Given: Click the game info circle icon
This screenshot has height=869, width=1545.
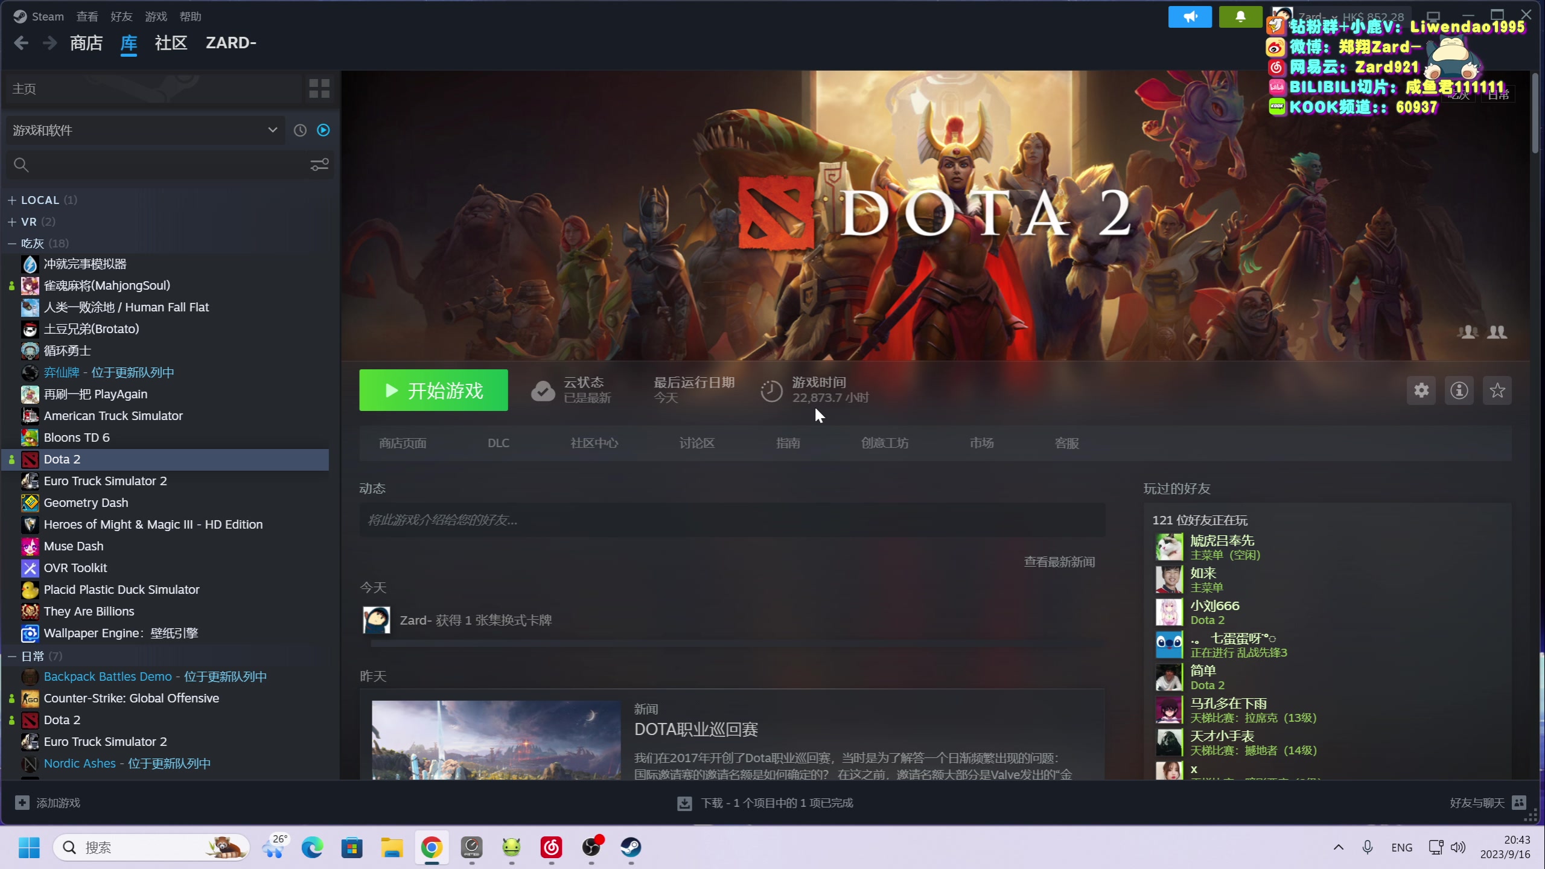Looking at the screenshot, I should (1459, 390).
